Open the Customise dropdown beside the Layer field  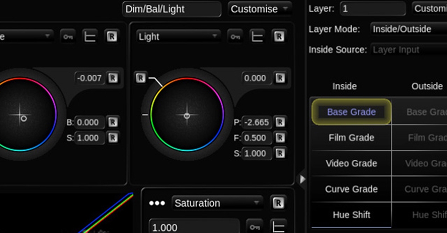(429, 8)
